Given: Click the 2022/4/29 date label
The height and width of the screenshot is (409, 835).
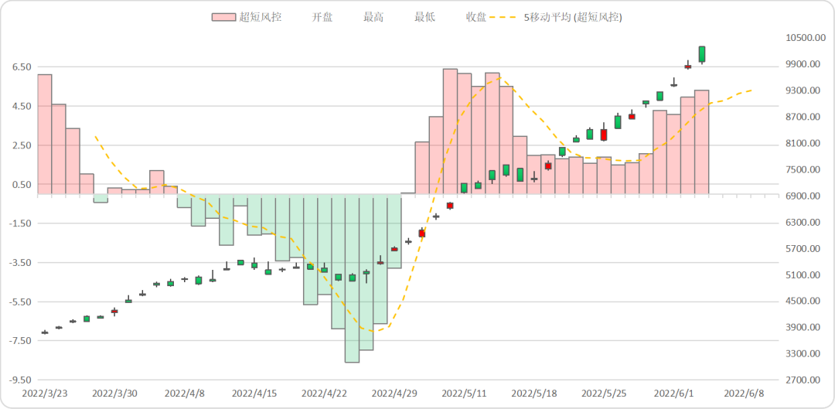Looking at the screenshot, I should tap(394, 394).
